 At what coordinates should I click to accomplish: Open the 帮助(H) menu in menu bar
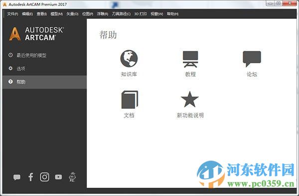coord(173,14)
